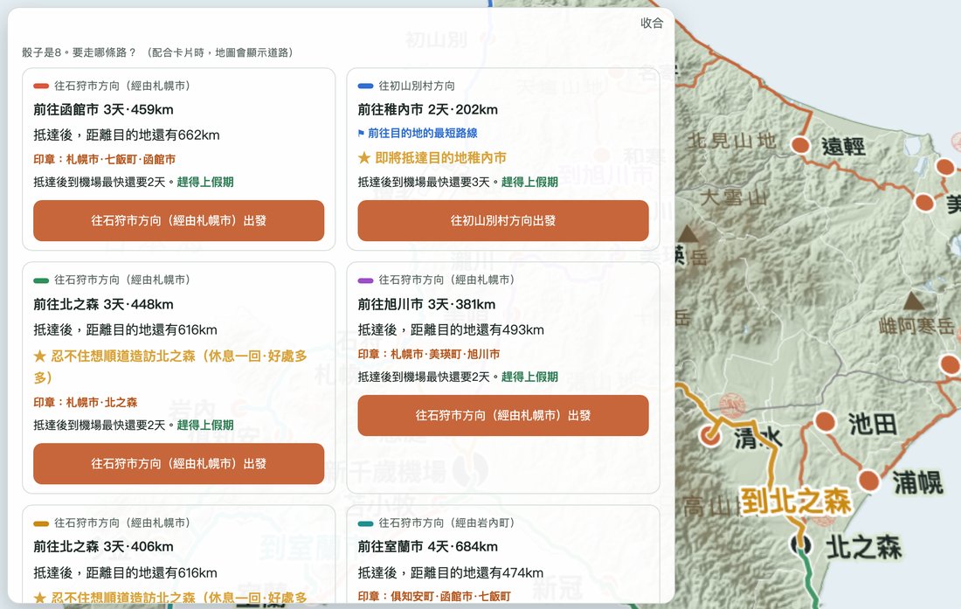961x609 pixels.
Task: Depart toward 石狩市 in the 函館市 card
Action: pyautogui.click(x=178, y=220)
